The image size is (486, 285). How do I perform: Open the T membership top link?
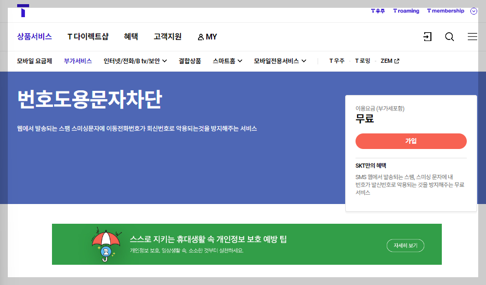pos(445,11)
